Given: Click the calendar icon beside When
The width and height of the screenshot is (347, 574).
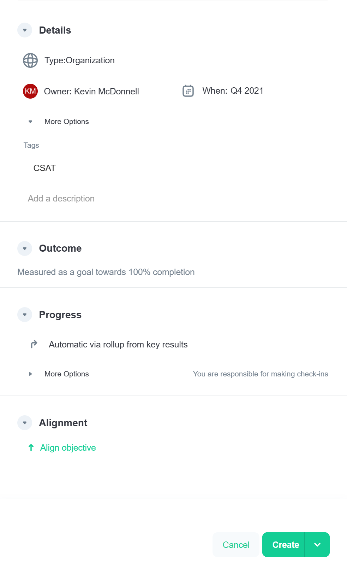Looking at the screenshot, I should click(x=188, y=91).
